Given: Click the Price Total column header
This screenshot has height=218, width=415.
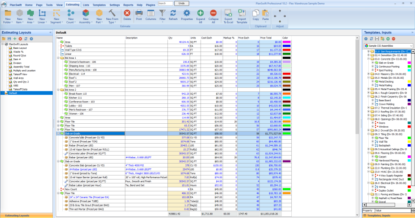Looking at the screenshot, I should tap(271, 38).
